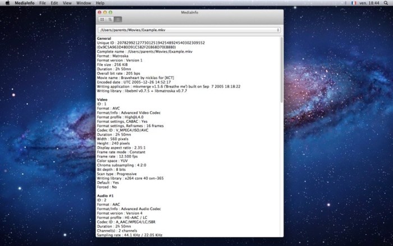Switch to the Tree view mode icon
Viewport: 393px width, 246px height.
point(110,19)
